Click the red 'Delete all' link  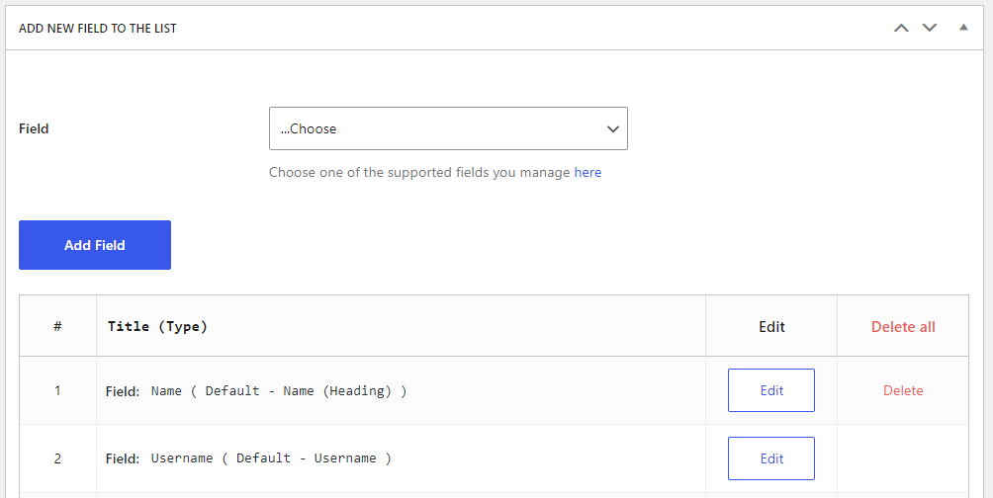903,326
